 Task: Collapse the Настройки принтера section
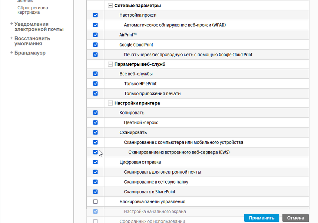tap(110, 103)
